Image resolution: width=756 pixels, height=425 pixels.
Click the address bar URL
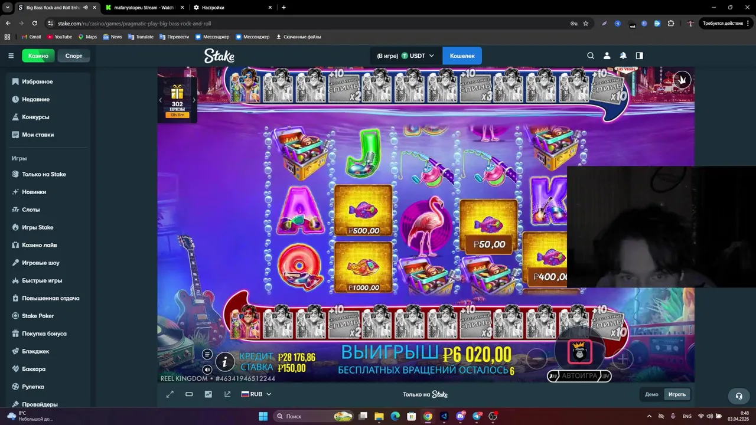pos(134,24)
